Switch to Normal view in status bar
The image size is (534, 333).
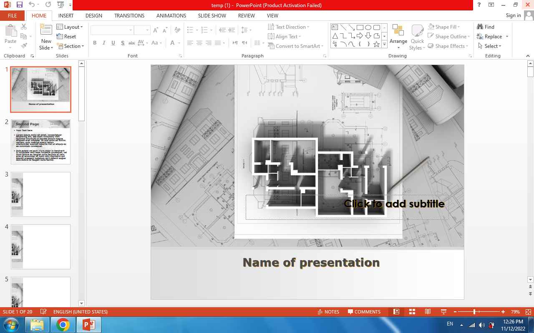point(396,312)
